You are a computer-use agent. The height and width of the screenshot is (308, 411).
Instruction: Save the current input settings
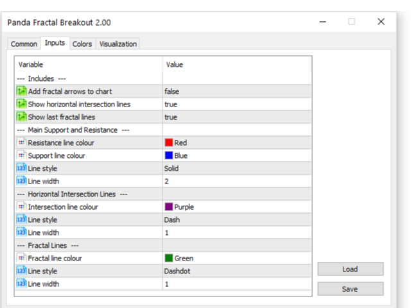(350, 289)
